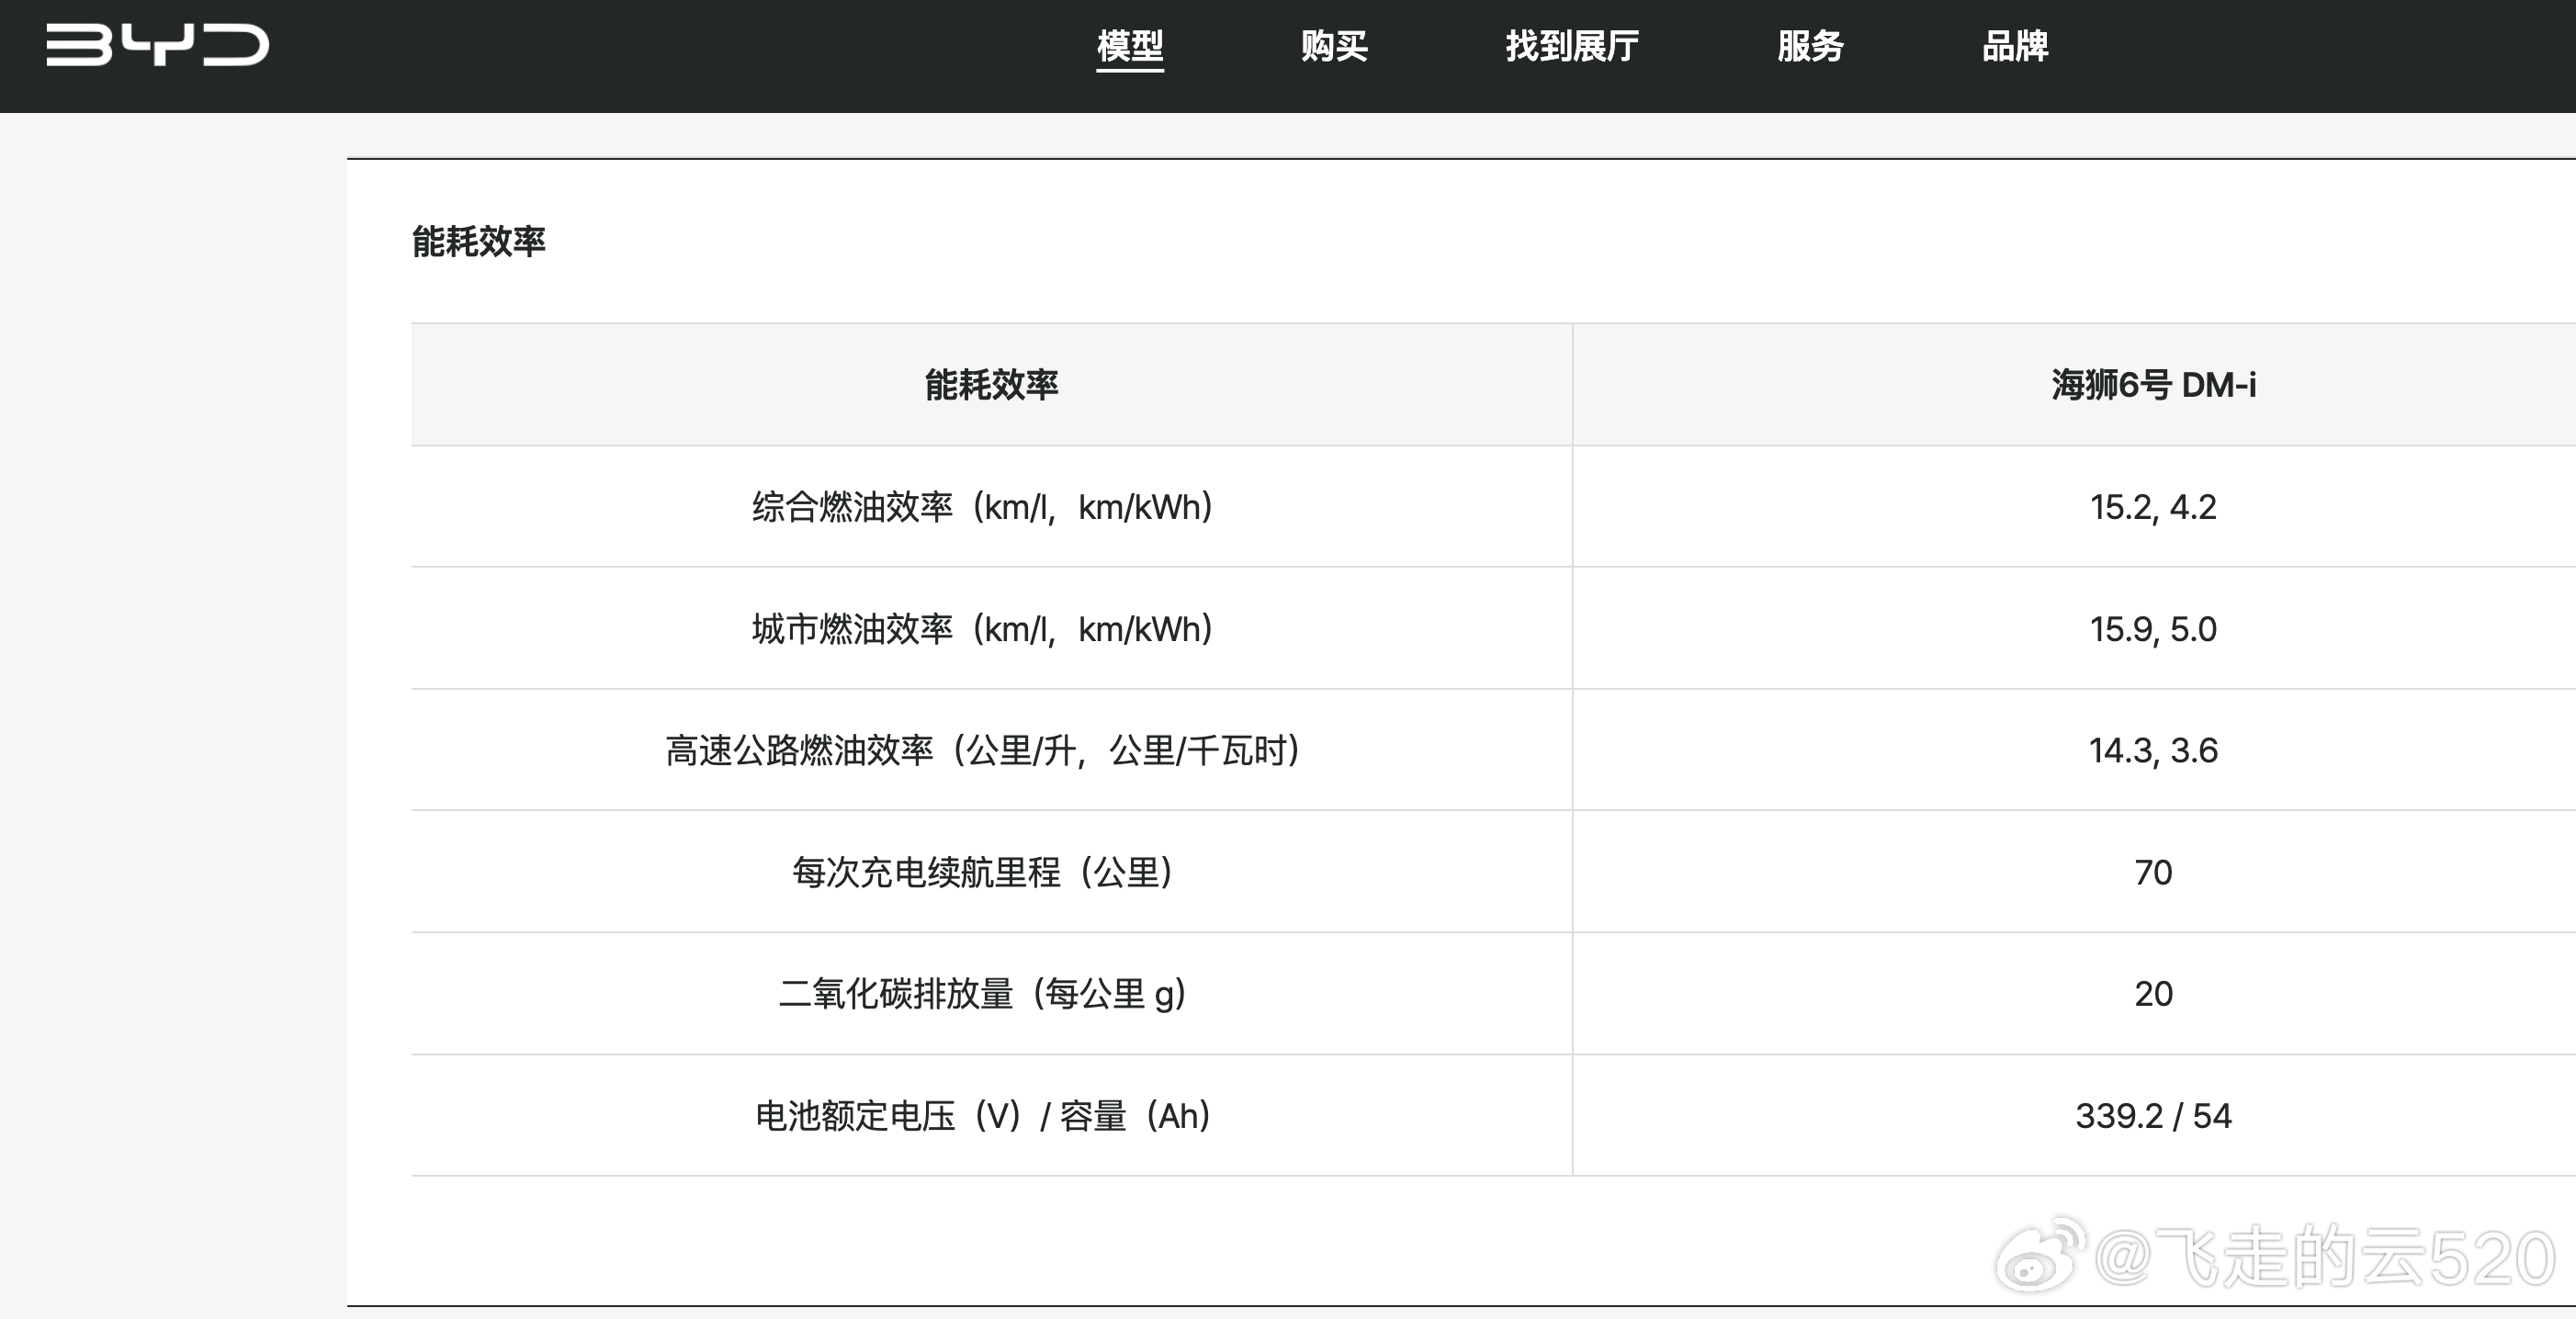Select the 电池额定电压 / 容量 row label

pyautogui.click(x=983, y=1116)
